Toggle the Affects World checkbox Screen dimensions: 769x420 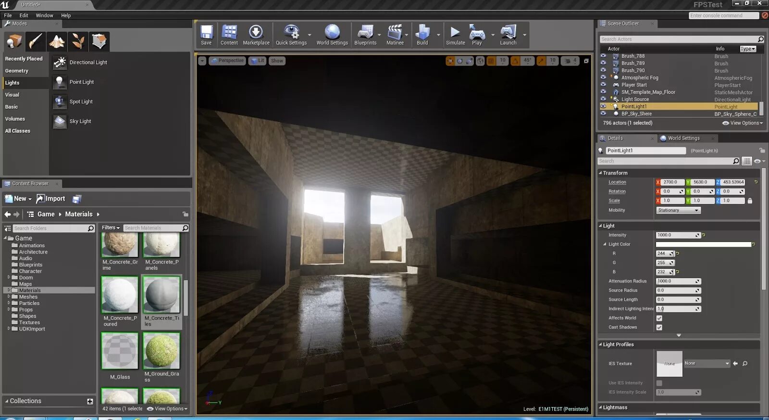(x=659, y=318)
